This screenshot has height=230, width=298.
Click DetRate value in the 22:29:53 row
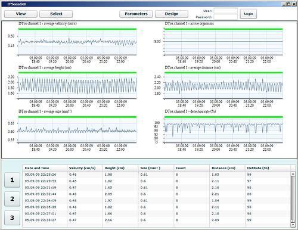(249, 181)
